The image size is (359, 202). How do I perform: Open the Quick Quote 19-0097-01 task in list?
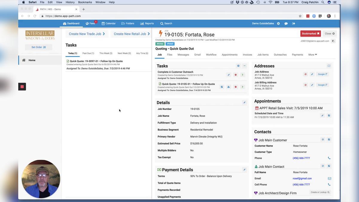click(96, 61)
